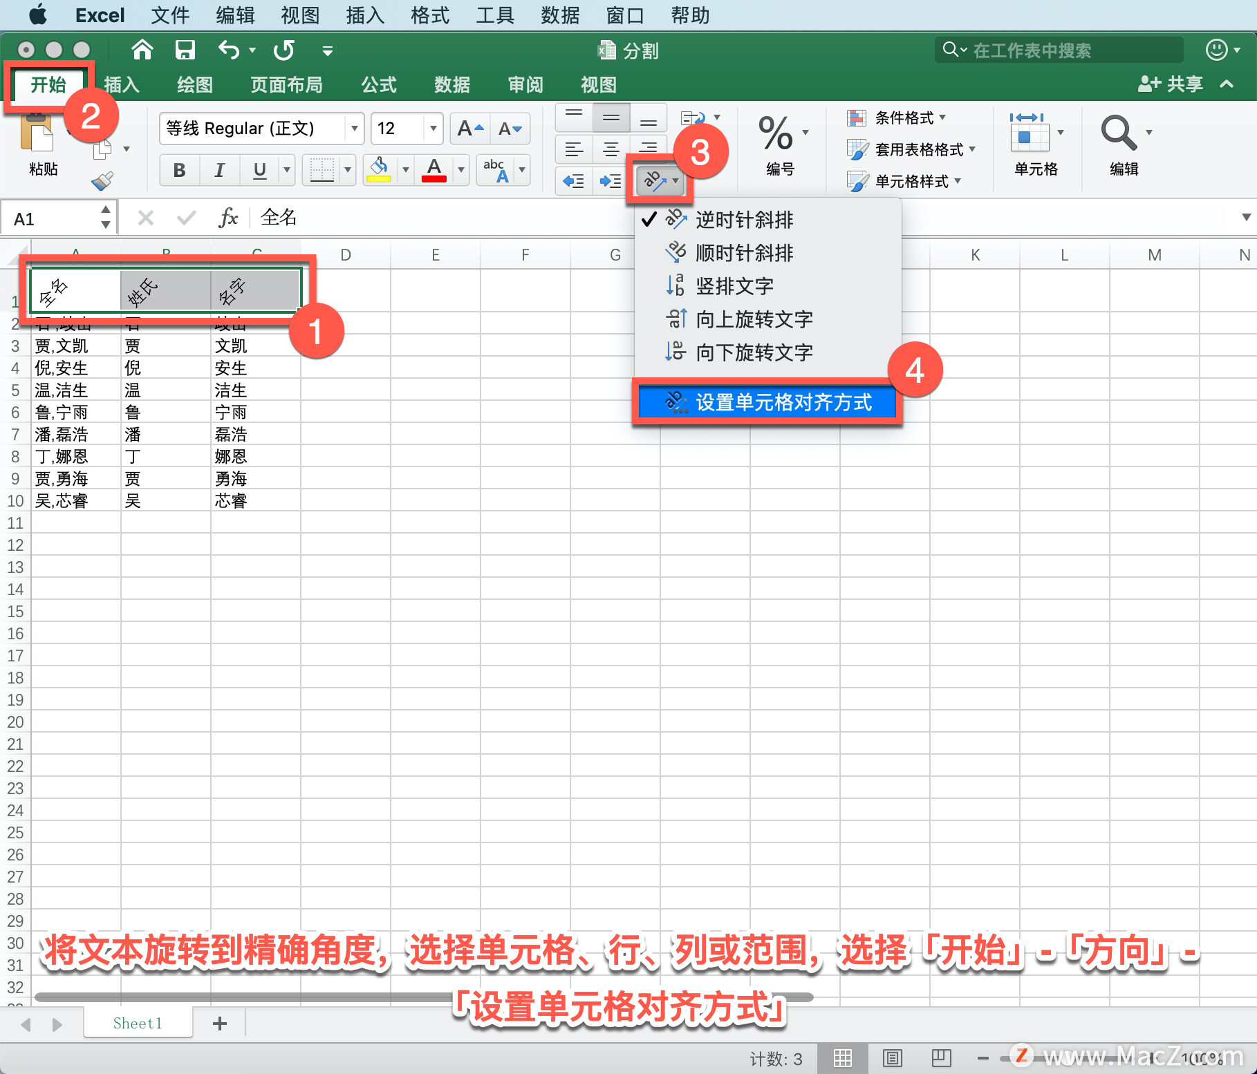This screenshot has height=1074, width=1257.
Task: Click the Name Box showing A1
Action: coord(58,218)
